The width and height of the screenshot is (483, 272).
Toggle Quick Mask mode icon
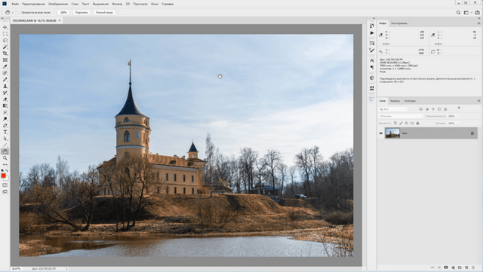[5, 185]
